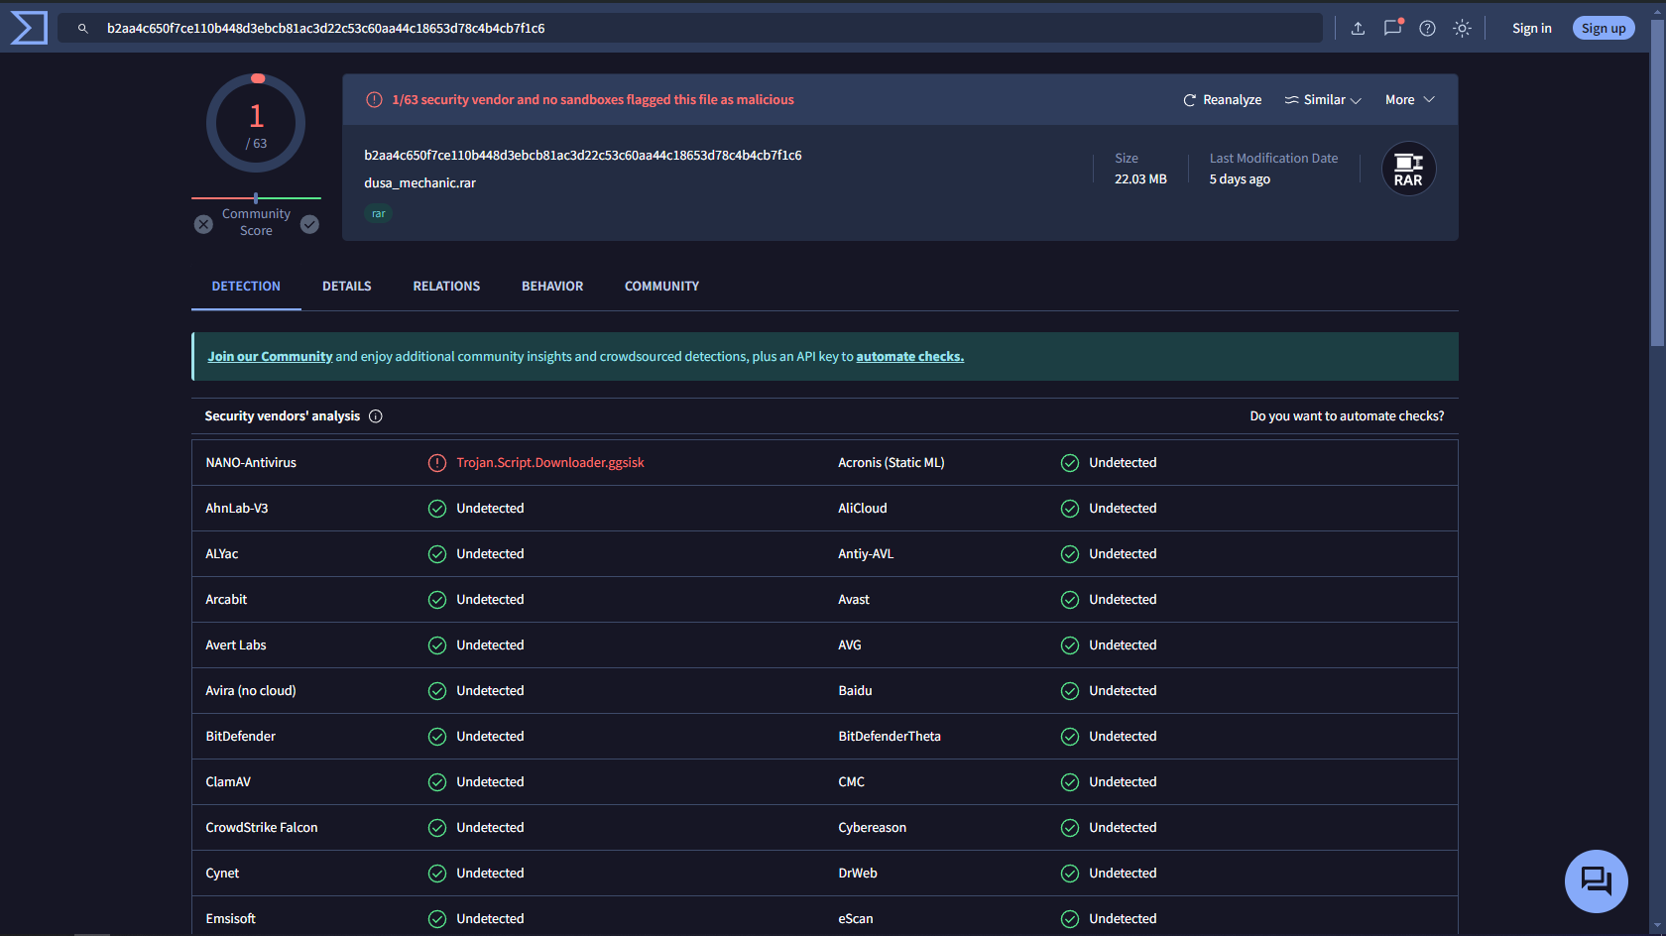This screenshot has width=1666, height=936.
Task: Open the chat support bubble button
Action: pos(1597,881)
